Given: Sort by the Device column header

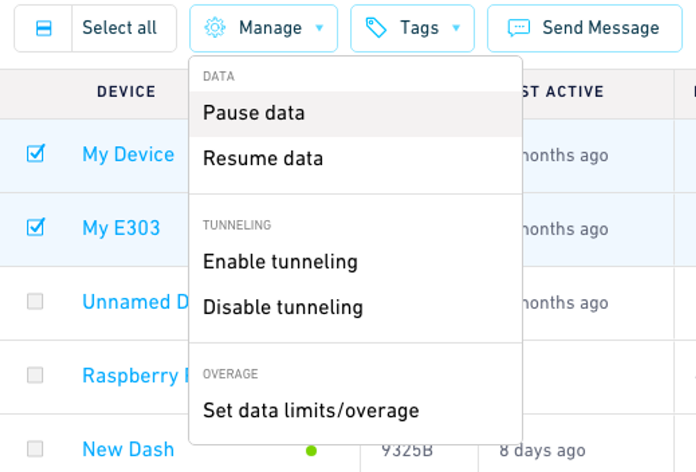Looking at the screenshot, I should 126,92.
